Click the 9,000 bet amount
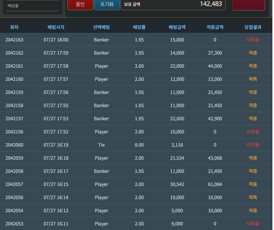Viewport: 274px width, 230px height. point(177,224)
